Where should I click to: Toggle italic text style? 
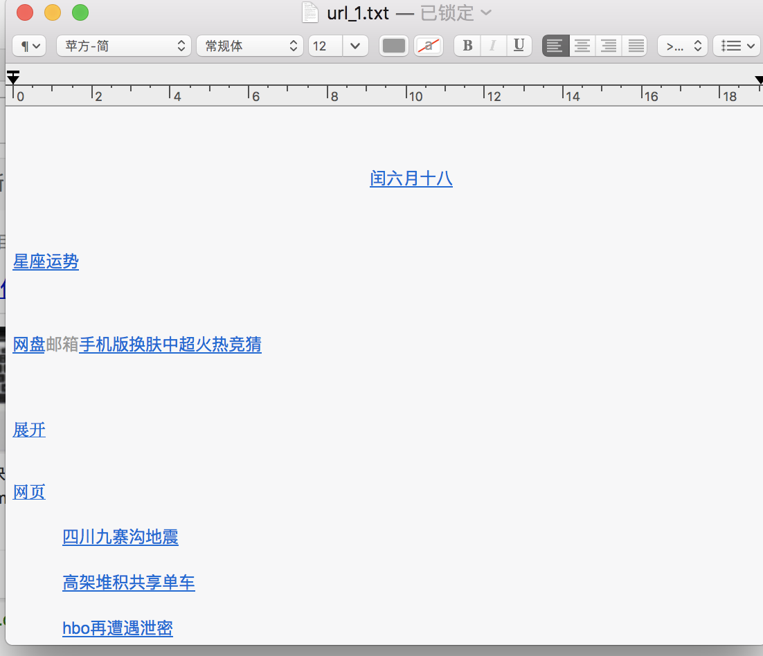point(493,46)
